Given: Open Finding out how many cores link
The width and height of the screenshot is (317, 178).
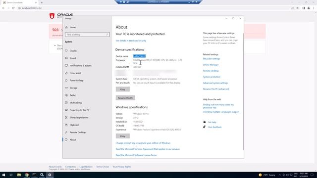Looking at the screenshot, I should 218,106.
